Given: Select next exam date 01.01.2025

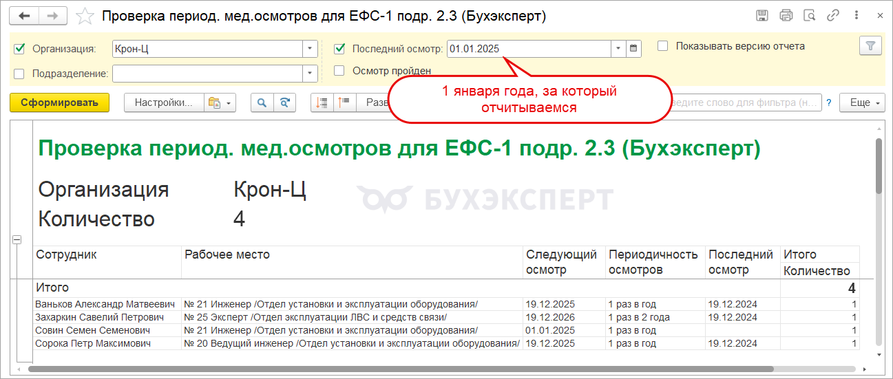Looking at the screenshot, I should [x=564, y=330].
